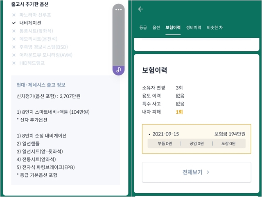Switch to the 정비이력 tab
Viewport: 262px width, 197px height.
(x=194, y=27)
